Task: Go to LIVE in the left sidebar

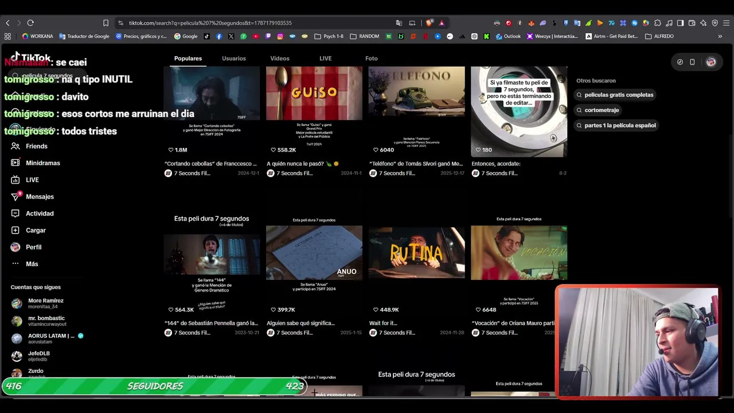Action: coord(25,180)
